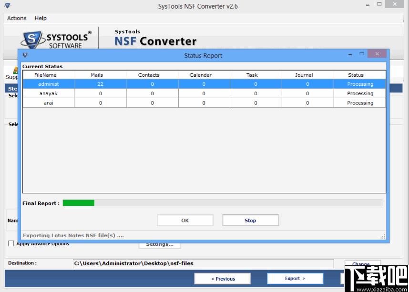This screenshot has height=292, width=409.
Task: Click OK in the Status Report dialog
Action: point(185,220)
